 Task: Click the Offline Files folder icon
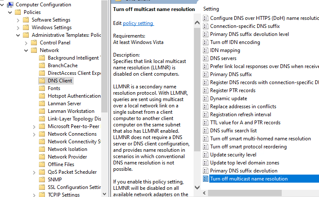coord(42,164)
